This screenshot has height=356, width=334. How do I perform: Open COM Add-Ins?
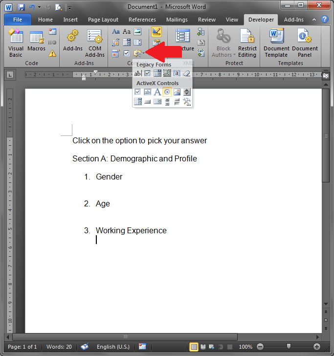[95, 43]
